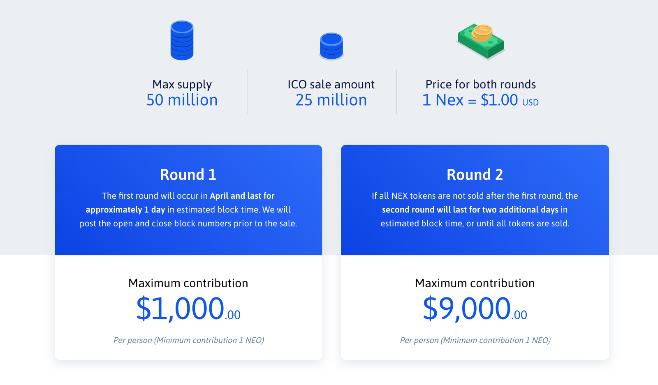The image size is (658, 385).
Task: Click the "Per person" note under $9,000
Action: pos(475,340)
